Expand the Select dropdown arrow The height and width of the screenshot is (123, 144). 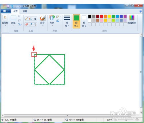coord(14,26)
